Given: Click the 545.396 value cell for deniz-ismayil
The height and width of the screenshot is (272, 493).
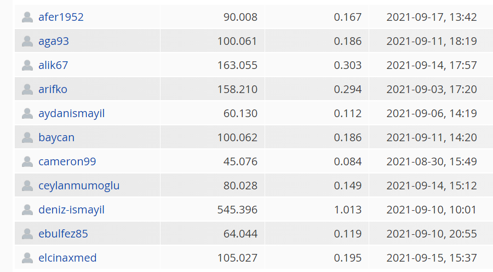Looking at the screenshot, I should point(213,210).
